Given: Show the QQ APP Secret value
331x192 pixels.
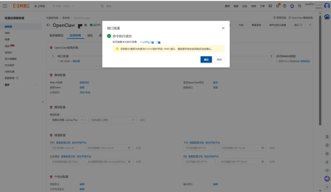Looking at the screenshot, I should (263, 162).
